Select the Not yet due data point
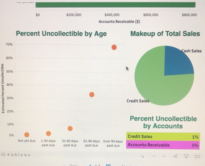This screenshot has height=166, width=205. pos(27,135)
